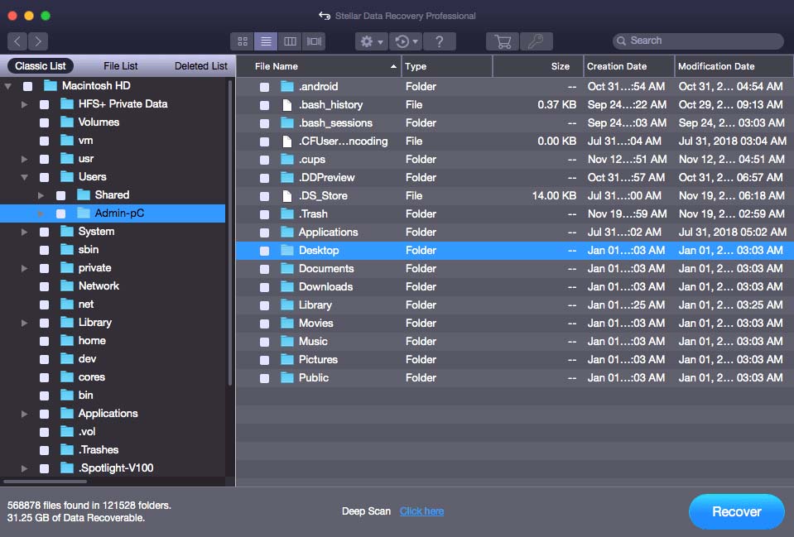This screenshot has height=537, width=794.
Task: Switch to the Deleted List tab
Action: click(200, 66)
